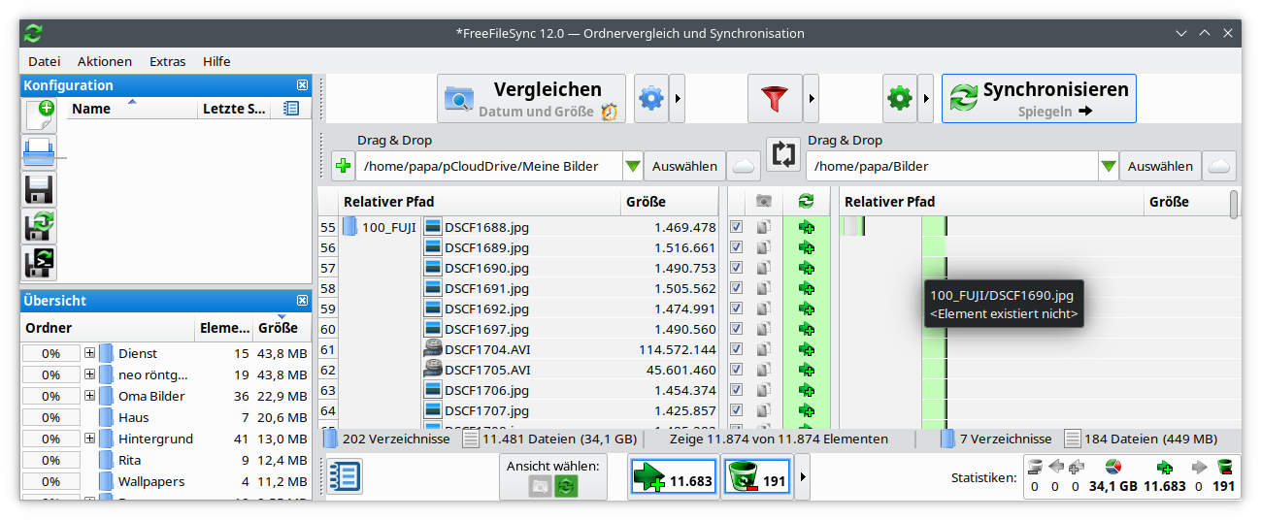
Task: Toggle the delete-right 191 view filter
Action: (758, 477)
